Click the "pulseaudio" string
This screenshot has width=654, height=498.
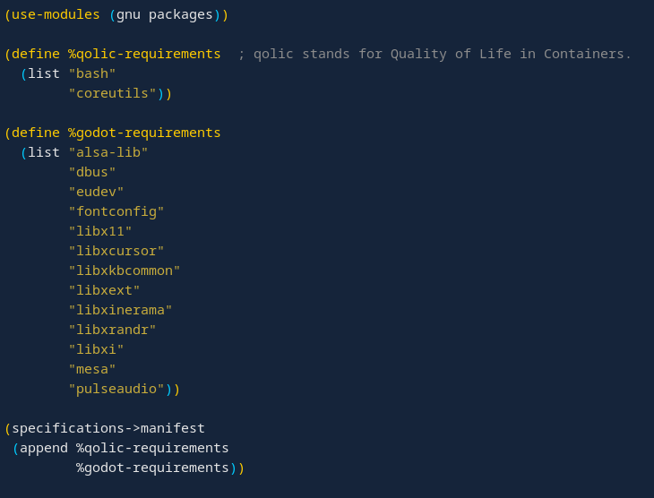tap(116, 389)
